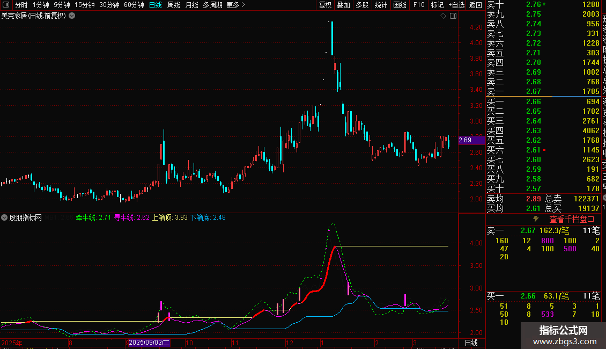Switch to the 分时 view tab
Viewport: 606px width, 349px height.
(21, 5)
